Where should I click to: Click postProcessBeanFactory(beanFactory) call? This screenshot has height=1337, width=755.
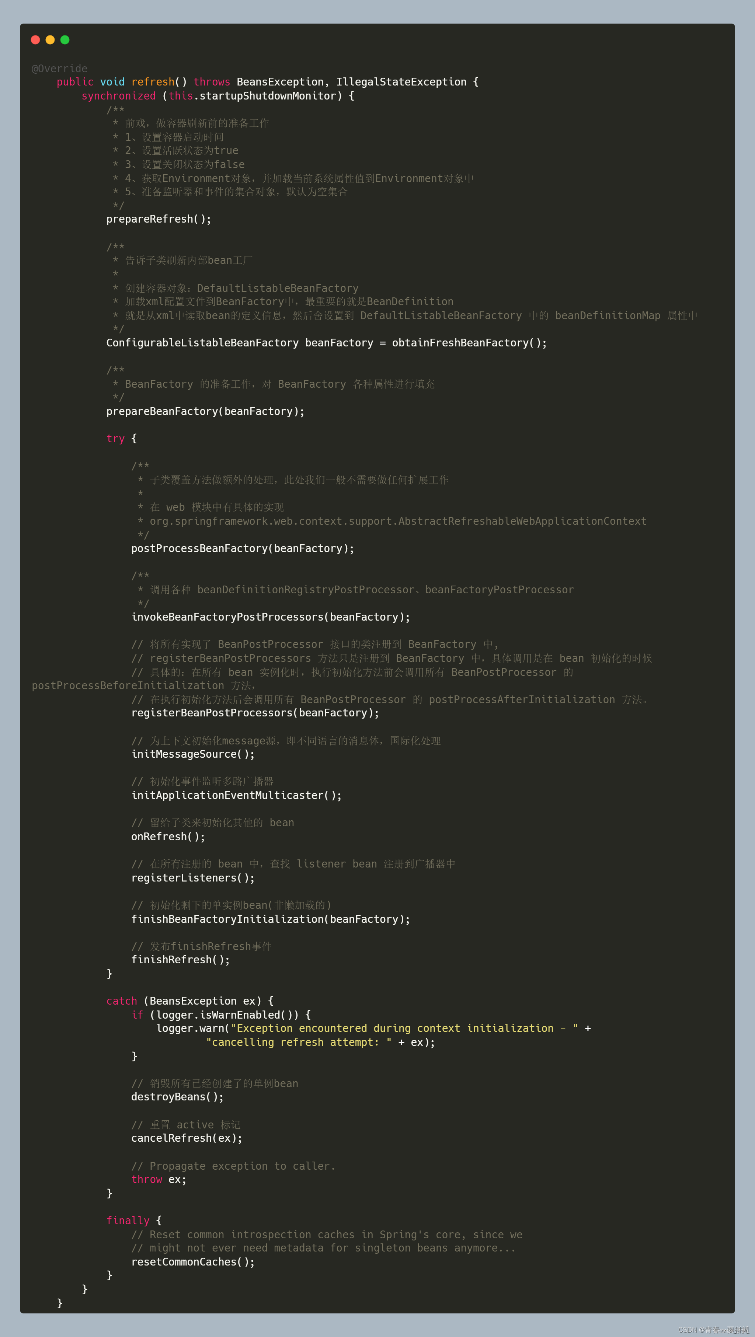(243, 549)
